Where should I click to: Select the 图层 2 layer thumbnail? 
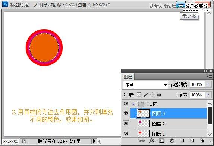pyautogui.click(x=143, y=123)
